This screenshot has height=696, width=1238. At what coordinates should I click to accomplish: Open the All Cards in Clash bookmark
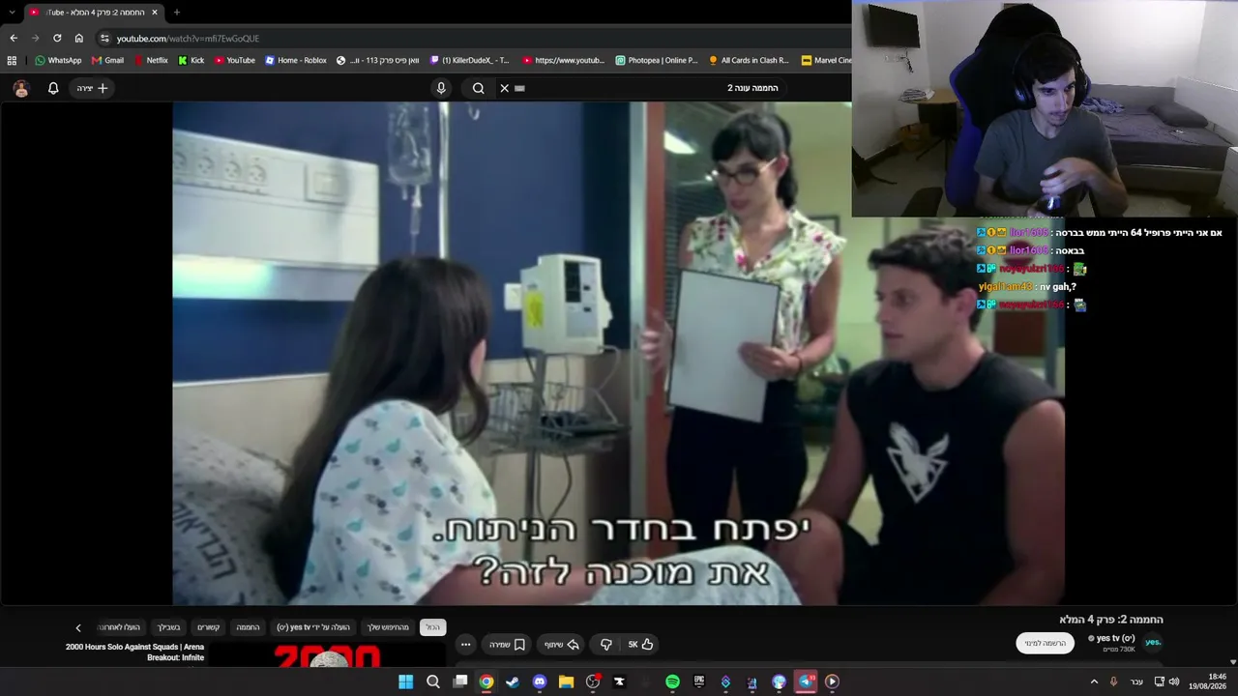pyautogui.click(x=748, y=60)
